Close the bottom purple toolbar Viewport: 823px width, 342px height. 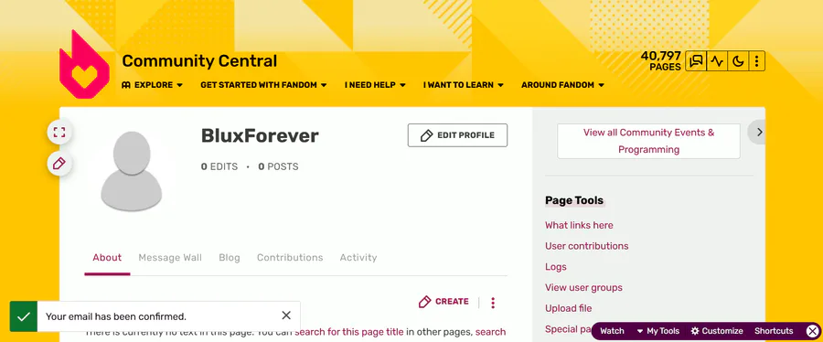click(812, 331)
